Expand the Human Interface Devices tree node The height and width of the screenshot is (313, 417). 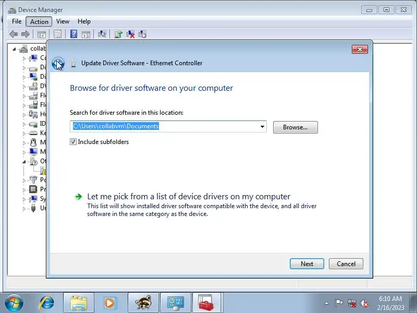pos(24,115)
